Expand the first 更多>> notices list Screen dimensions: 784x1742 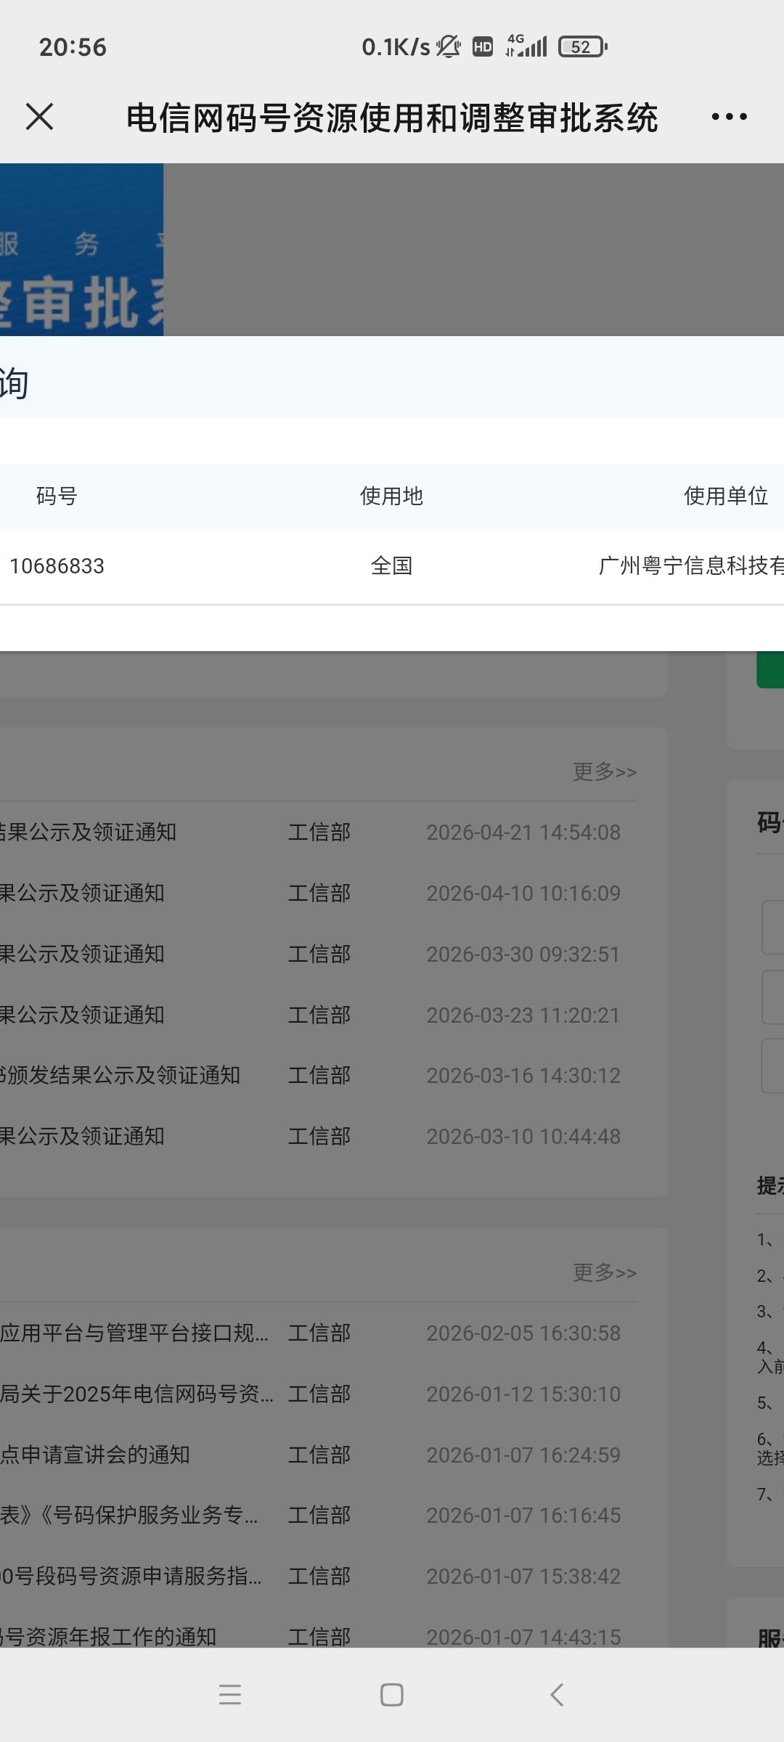pos(604,772)
